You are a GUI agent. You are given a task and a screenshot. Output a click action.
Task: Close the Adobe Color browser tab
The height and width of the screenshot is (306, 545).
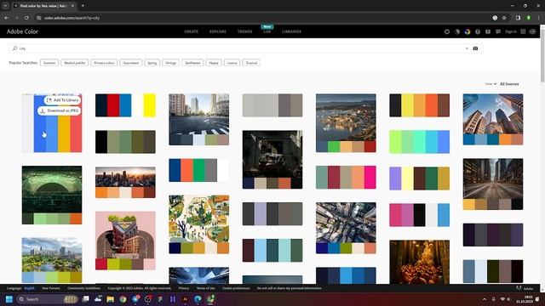click(x=72, y=6)
